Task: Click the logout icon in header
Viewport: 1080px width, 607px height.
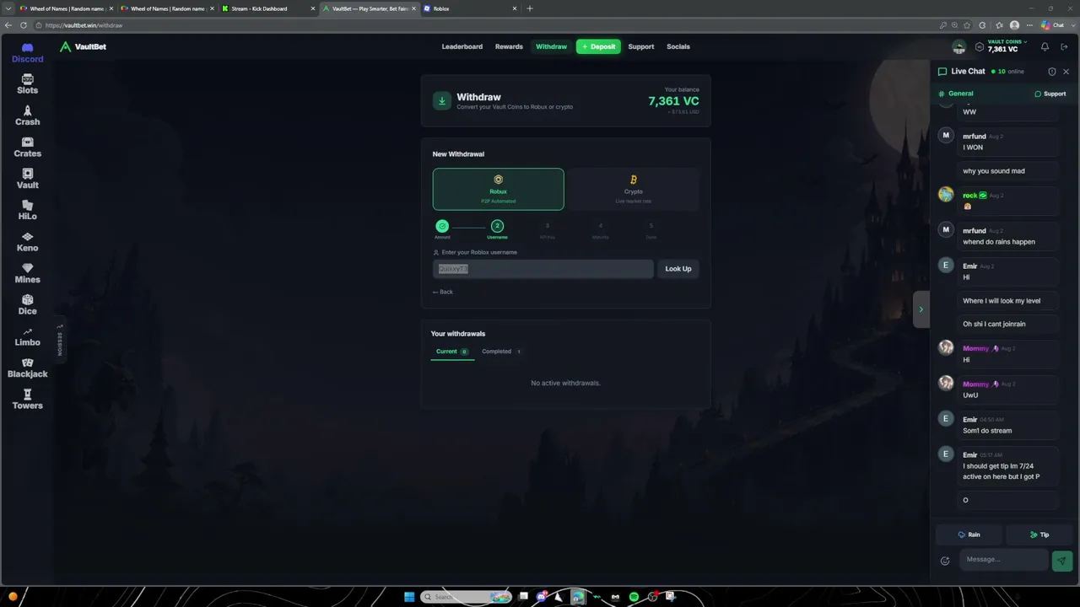Action: pyautogui.click(x=1064, y=47)
